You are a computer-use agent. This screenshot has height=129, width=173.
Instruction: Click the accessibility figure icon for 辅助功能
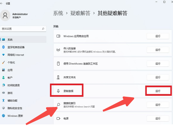pos(3,100)
